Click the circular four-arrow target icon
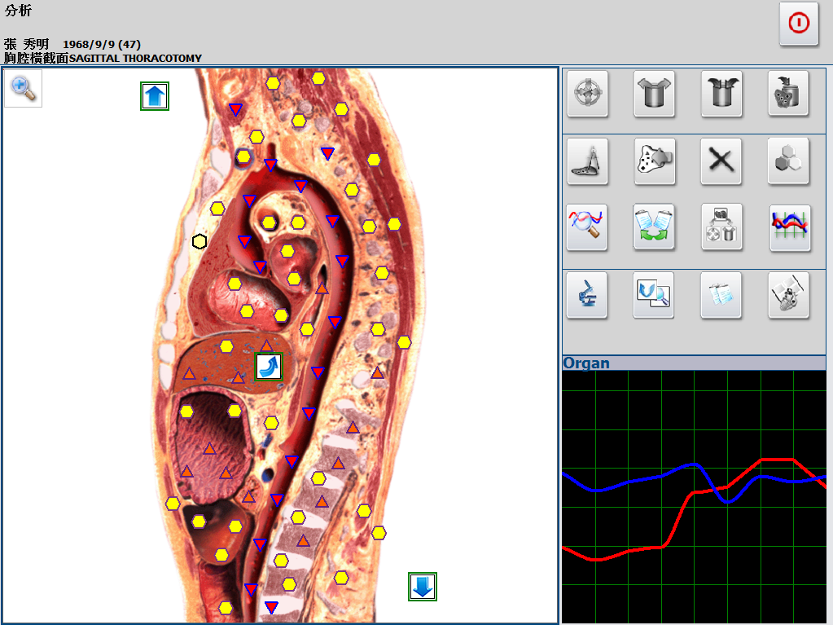 tap(587, 95)
